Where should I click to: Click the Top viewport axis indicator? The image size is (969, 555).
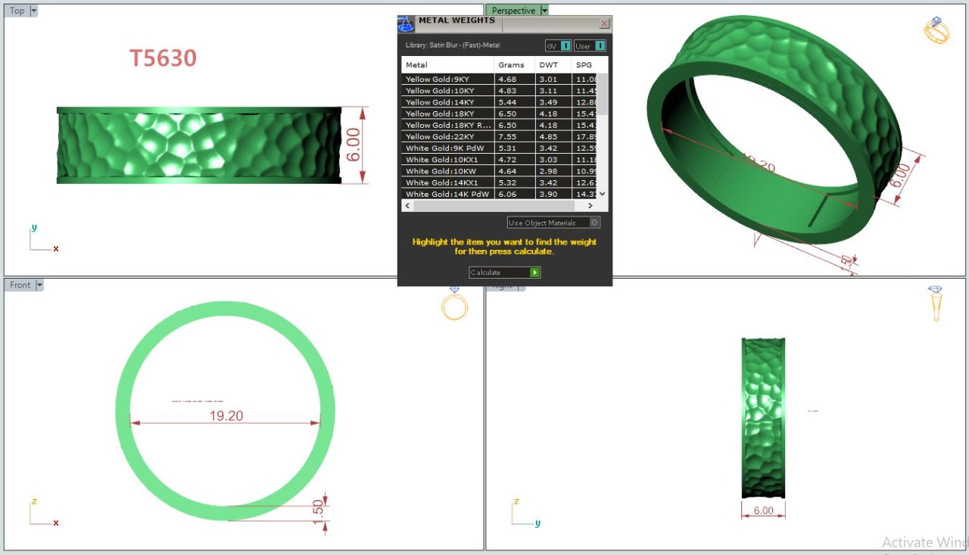pyautogui.click(x=42, y=240)
